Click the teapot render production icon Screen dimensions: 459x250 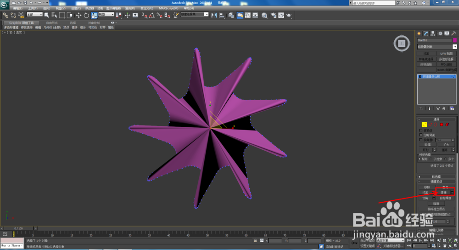click(x=289, y=15)
